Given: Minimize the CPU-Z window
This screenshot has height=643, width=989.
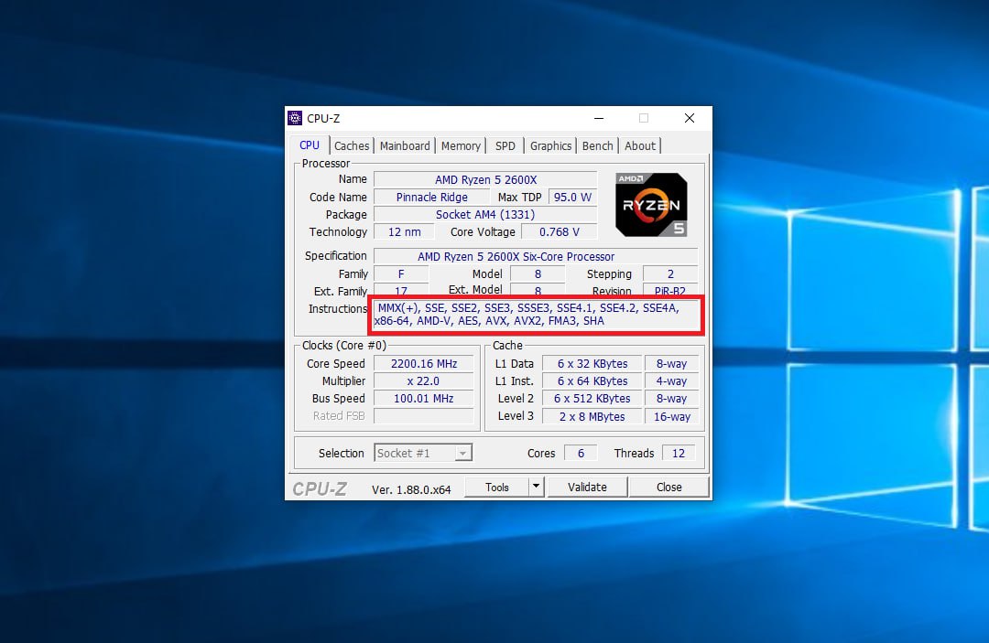Looking at the screenshot, I should click(x=599, y=118).
